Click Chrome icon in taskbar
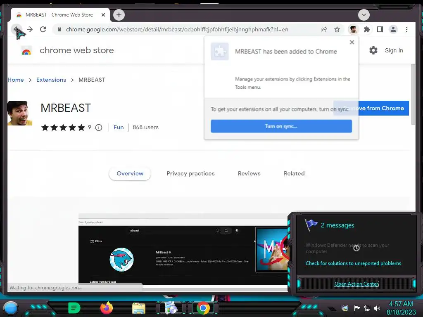The image size is (423, 317). click(203, 308)
